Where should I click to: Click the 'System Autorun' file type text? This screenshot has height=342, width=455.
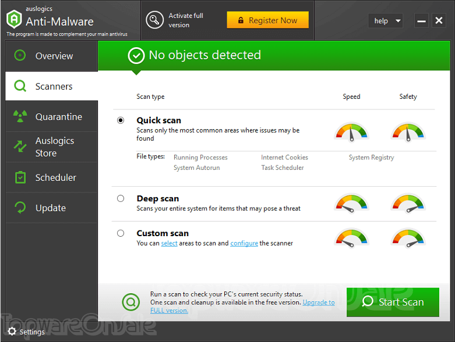(x=196, y=168)
